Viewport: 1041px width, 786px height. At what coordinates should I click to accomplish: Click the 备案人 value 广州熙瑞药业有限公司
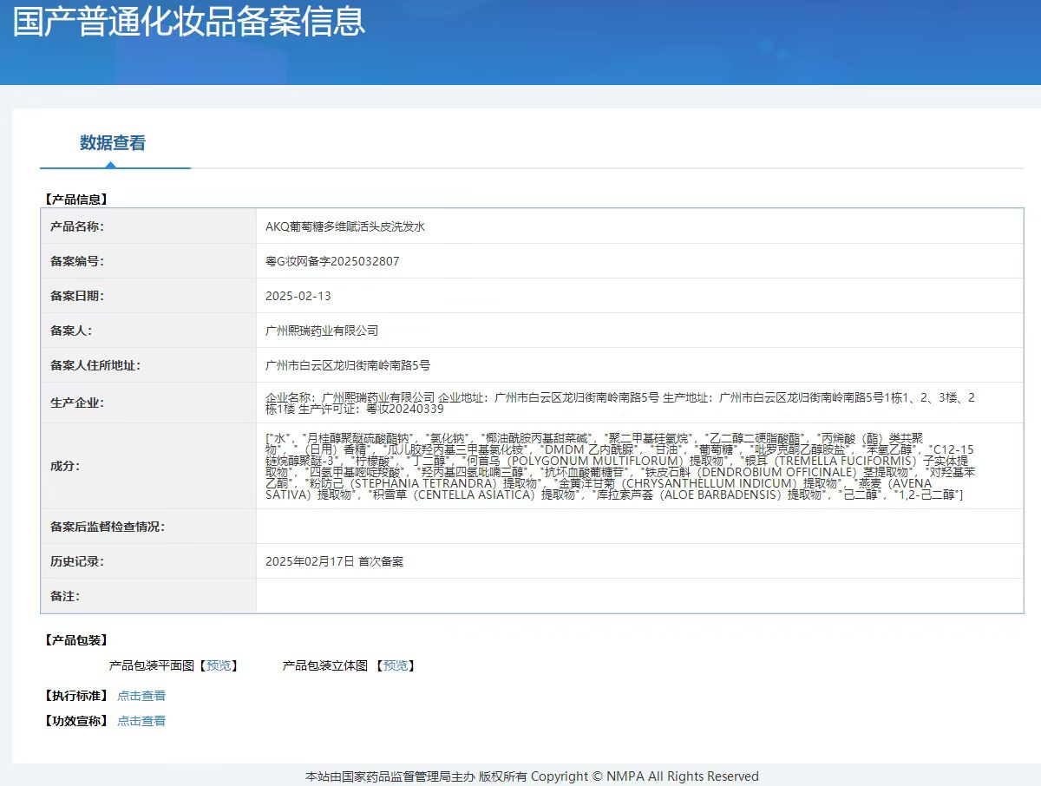[x=322, y=331]
